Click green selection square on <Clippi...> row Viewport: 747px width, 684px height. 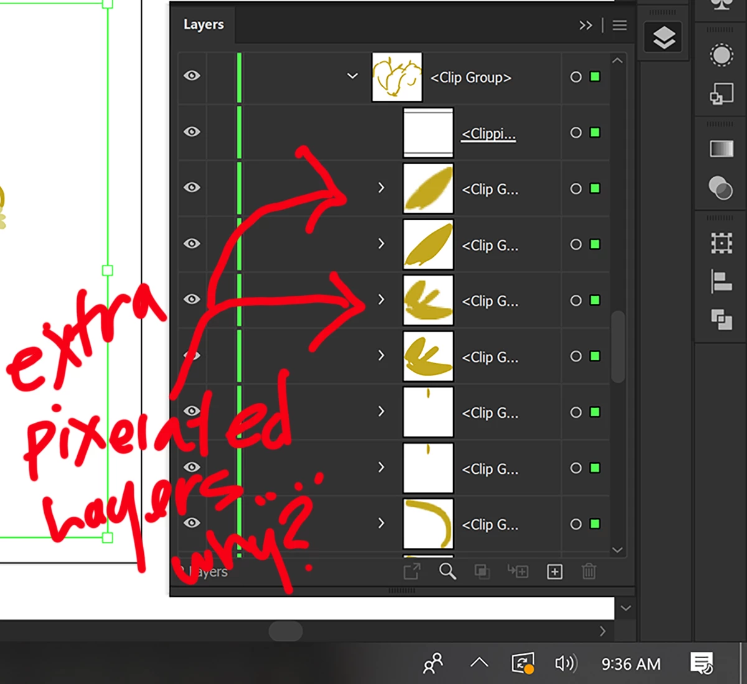coord(595,132)
